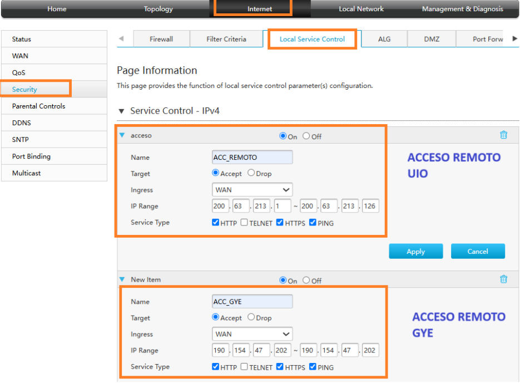520x388 pixels.
Task: Enable TELNET for the ACC_REMOTO rule
Action: 243,223
